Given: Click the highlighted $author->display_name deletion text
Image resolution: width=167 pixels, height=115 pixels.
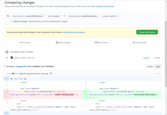Looking at the screenshot, I should point(64,95).
